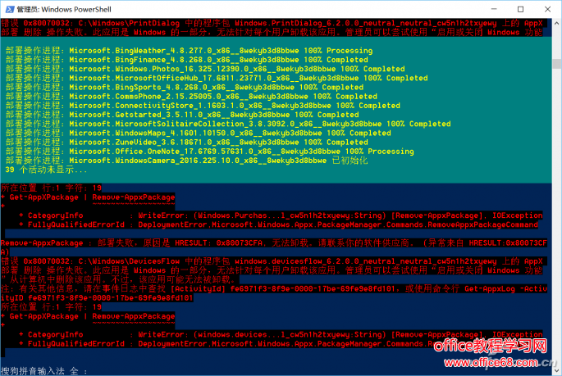Click the HRESULT 0x80073CFA error line
This screenshot has width=562, height=376.
coord(274,243)
